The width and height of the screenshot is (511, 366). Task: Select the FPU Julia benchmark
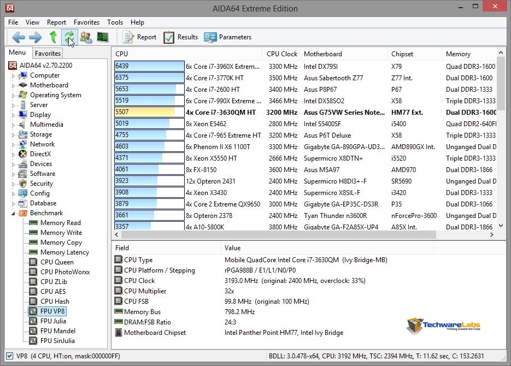tap(53, 321)
